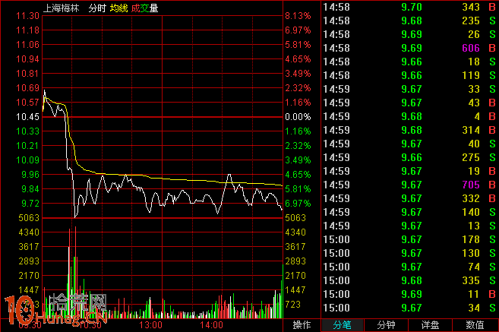Click the 9.96 price axis label

(30, 175)
